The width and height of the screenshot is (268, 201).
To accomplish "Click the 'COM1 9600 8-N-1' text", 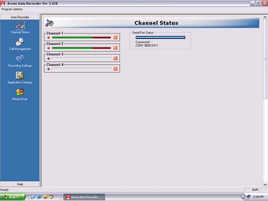I will 147,46.
